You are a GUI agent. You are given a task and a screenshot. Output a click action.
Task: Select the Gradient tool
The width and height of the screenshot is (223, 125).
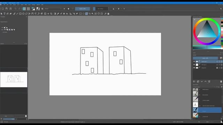pos(55,14)
